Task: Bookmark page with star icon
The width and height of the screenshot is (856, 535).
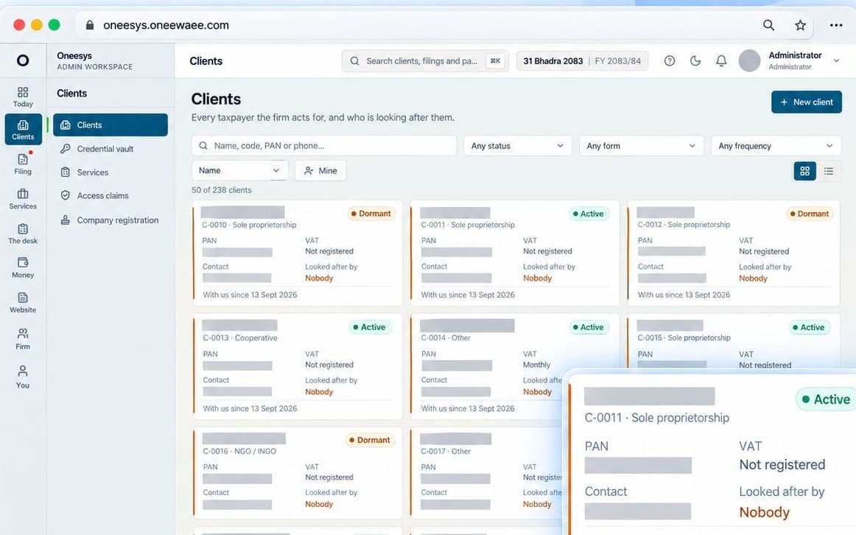Action: coord(800,25)
